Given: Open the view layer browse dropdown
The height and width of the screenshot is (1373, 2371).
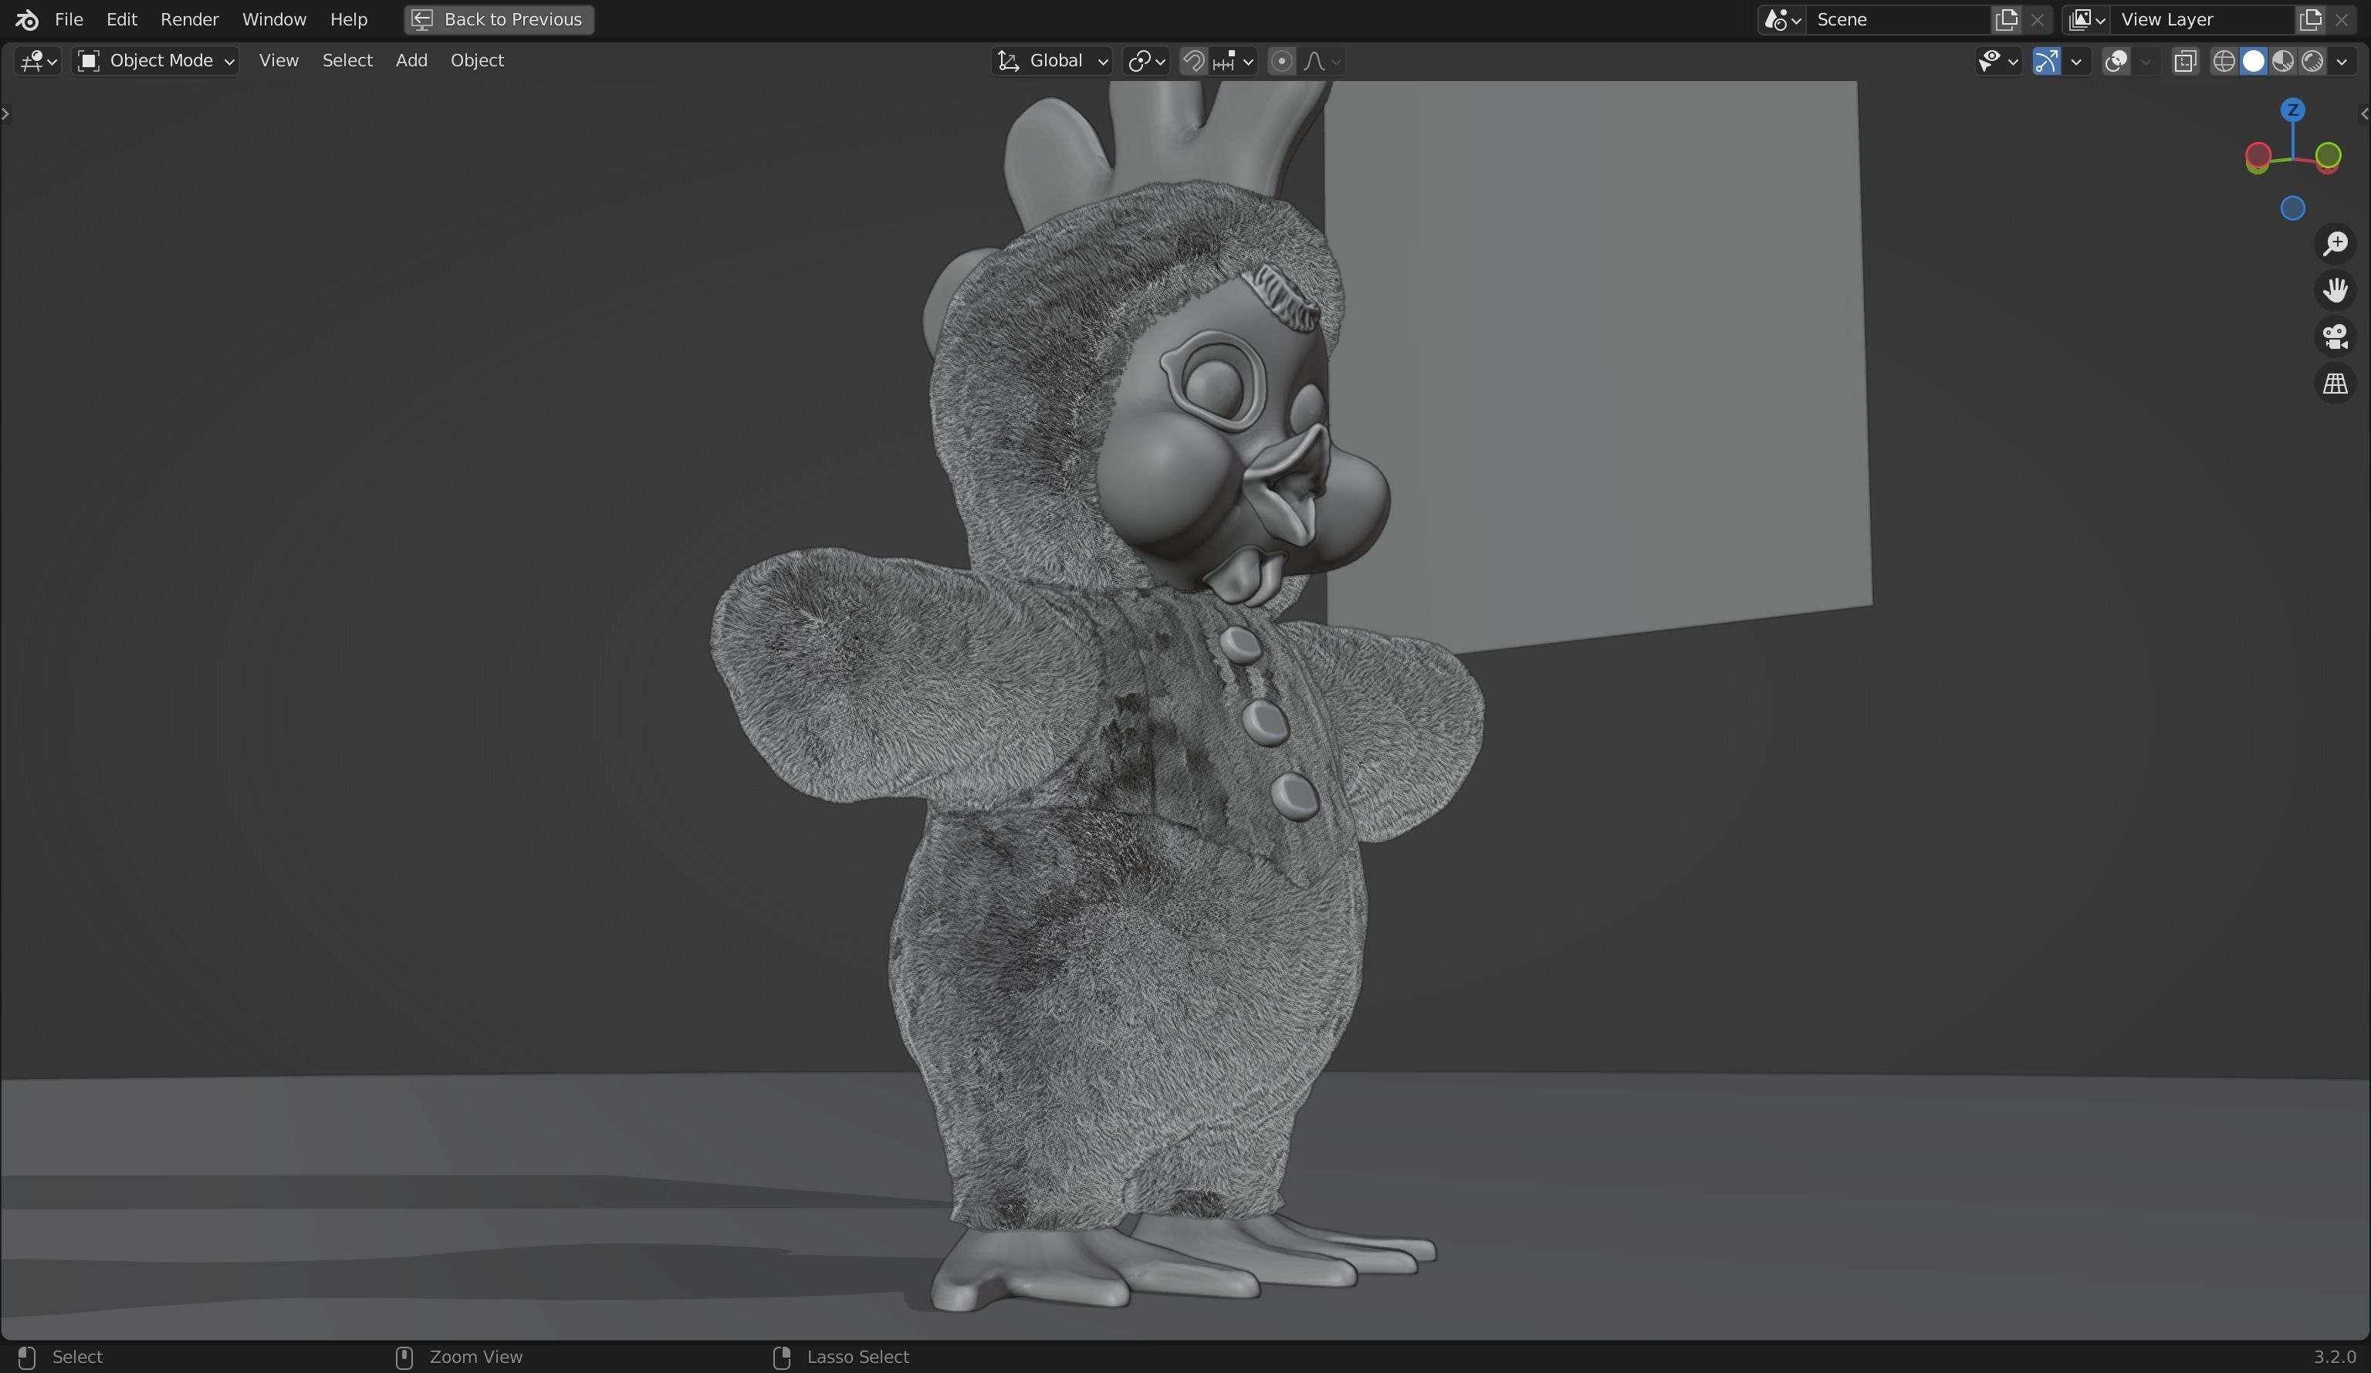Looking at the screenshot, I should pos(2087,20).
